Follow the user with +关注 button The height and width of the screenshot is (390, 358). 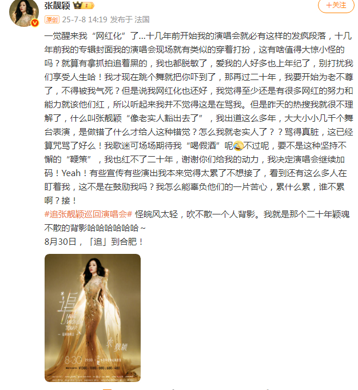(336, 5)
